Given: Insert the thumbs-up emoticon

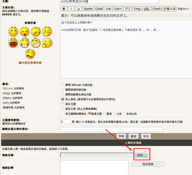Looking at the screenshot, I should coord(47,43).
